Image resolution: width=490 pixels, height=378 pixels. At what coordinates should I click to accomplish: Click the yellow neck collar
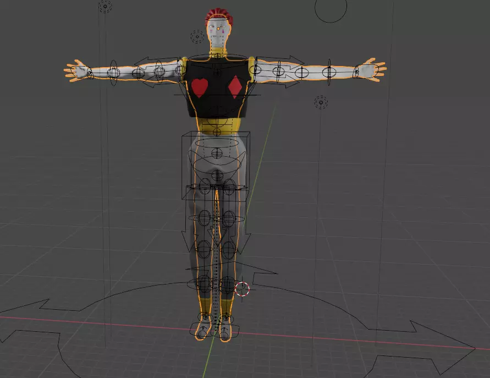218,53
